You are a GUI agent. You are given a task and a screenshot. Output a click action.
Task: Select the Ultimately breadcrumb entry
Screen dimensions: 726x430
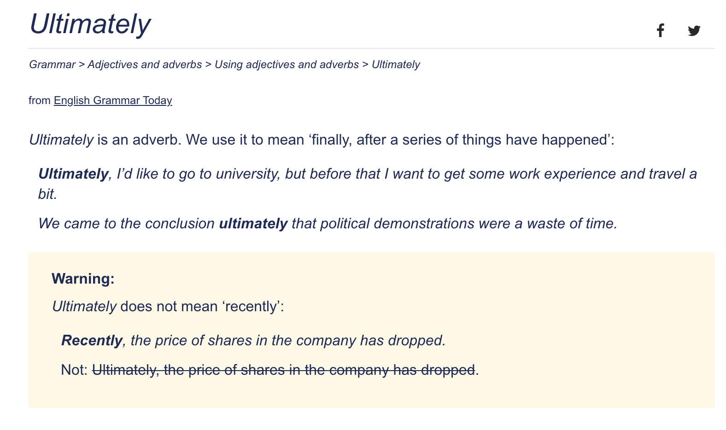click(396, 64)
